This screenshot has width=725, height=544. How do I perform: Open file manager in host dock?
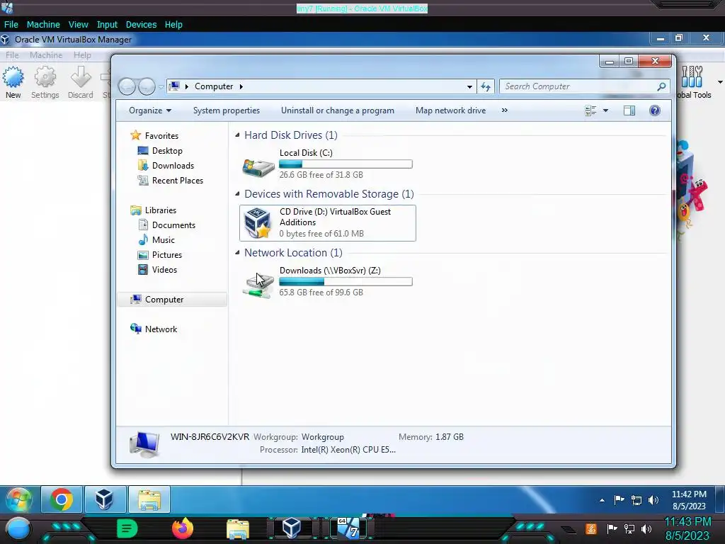click(x=238, y=528)
